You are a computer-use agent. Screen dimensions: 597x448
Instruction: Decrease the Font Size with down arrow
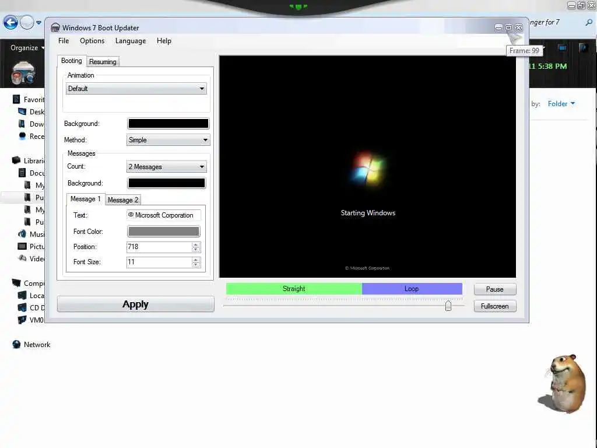(196, 265)
